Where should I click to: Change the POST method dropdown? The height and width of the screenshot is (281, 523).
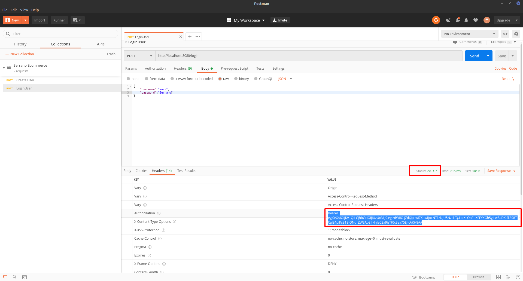(x=139, y=56)
